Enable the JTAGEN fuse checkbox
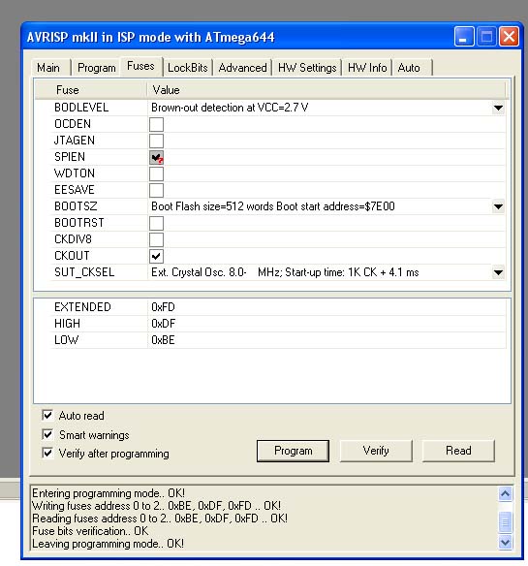This screenshot has width=528, height=566. [x=156, y=141]
